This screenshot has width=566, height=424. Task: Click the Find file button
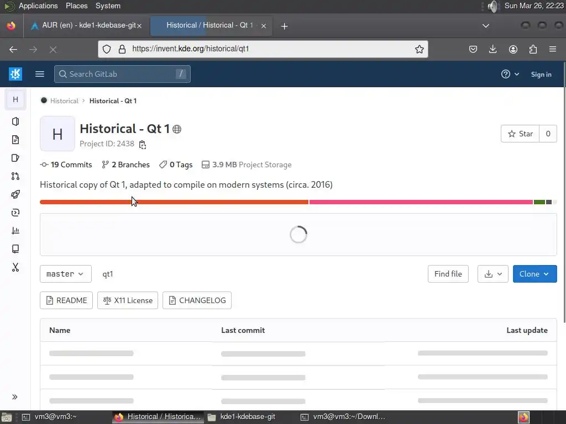pos(448,274)
